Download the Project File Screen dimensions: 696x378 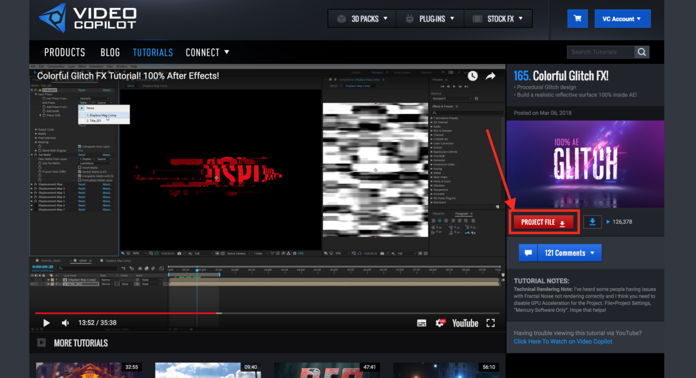[x=545, y=222]
